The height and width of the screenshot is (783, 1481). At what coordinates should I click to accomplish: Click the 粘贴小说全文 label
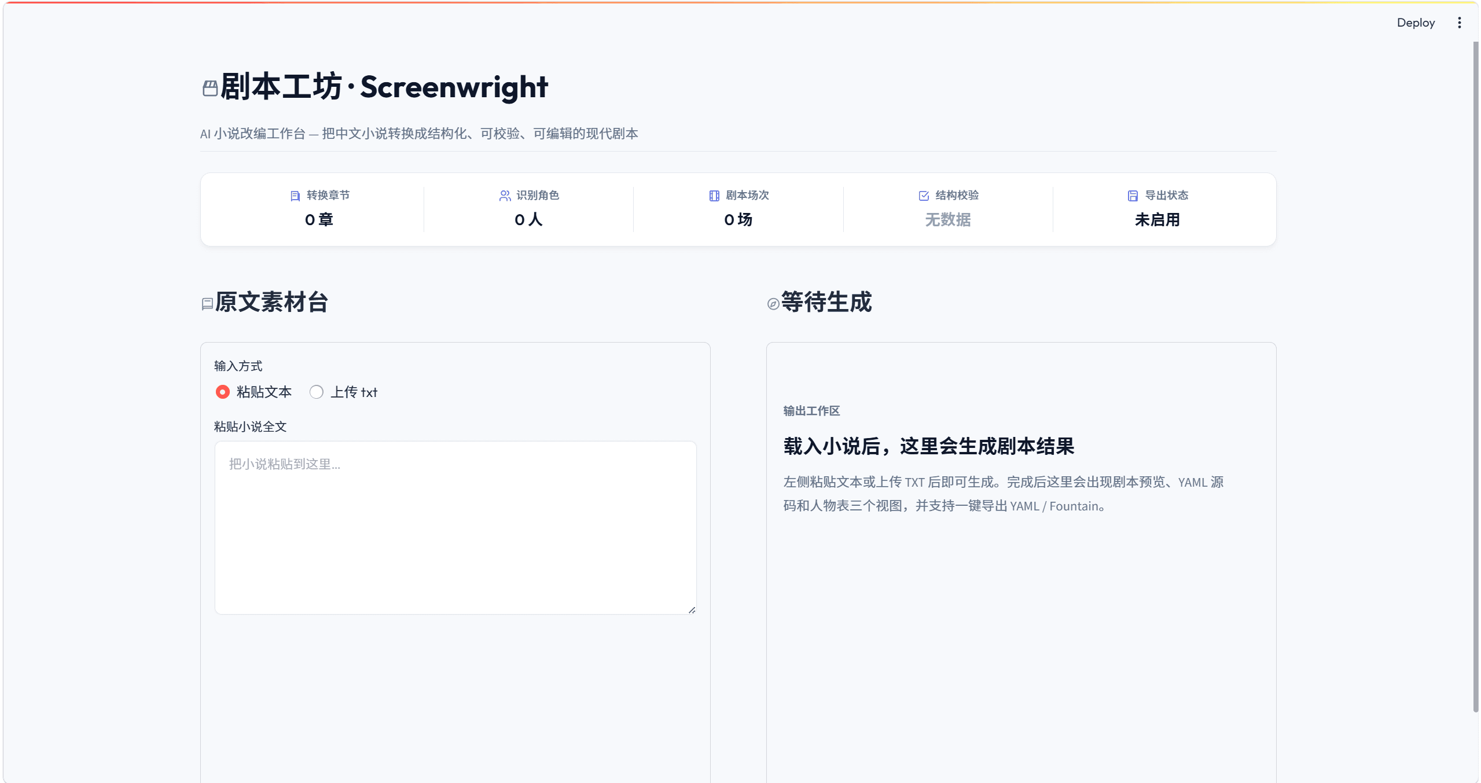pyautogui.click(x=250, y=427)
